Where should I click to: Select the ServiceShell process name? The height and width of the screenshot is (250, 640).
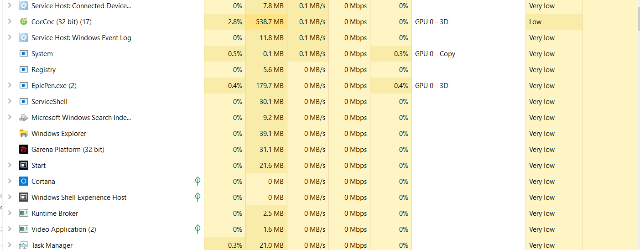(49, 102)
